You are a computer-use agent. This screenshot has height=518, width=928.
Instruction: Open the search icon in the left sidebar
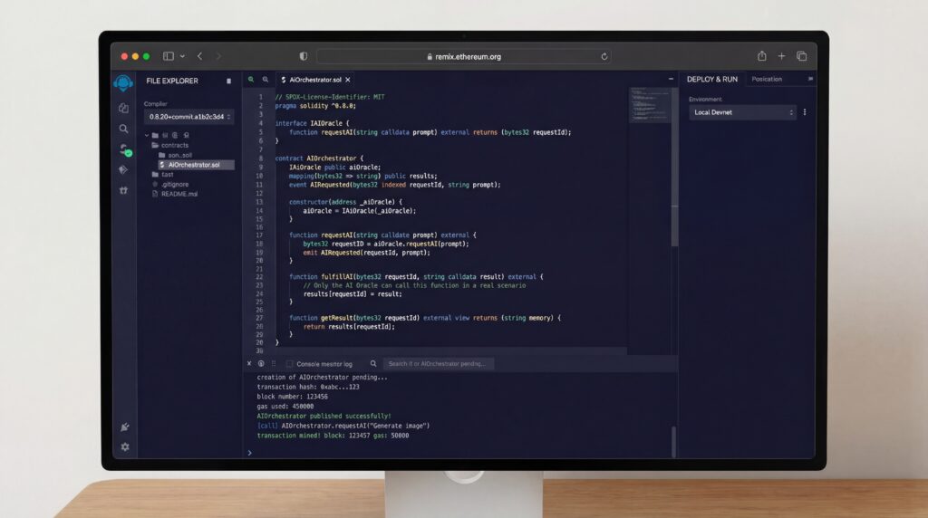point(123,129)
